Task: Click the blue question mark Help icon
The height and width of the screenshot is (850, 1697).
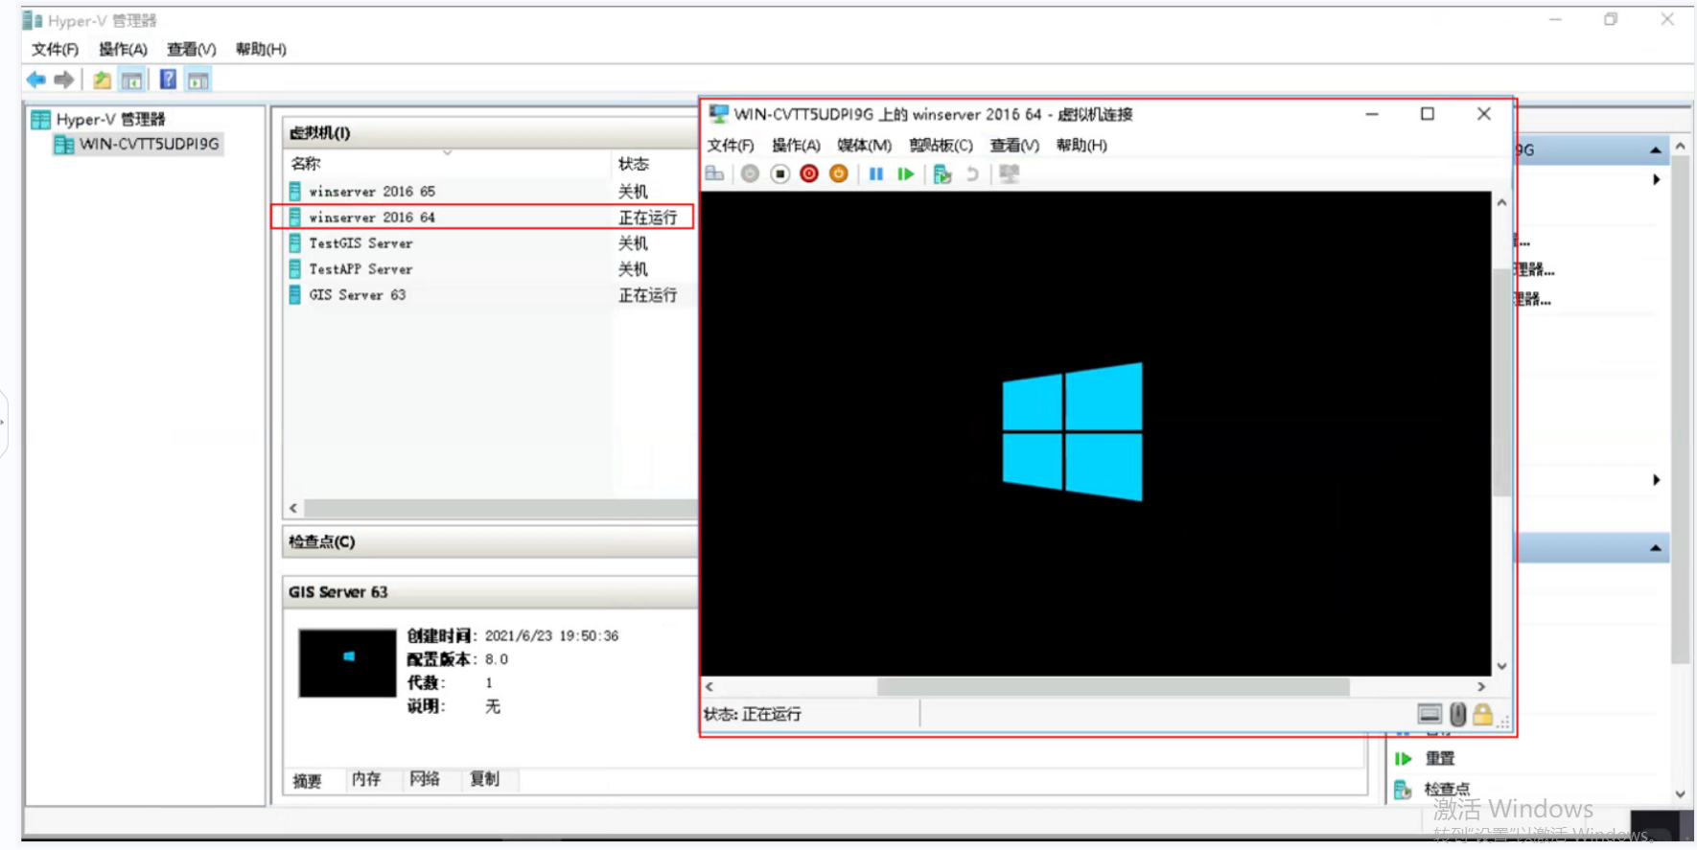Action: click(x=168, y=80)
